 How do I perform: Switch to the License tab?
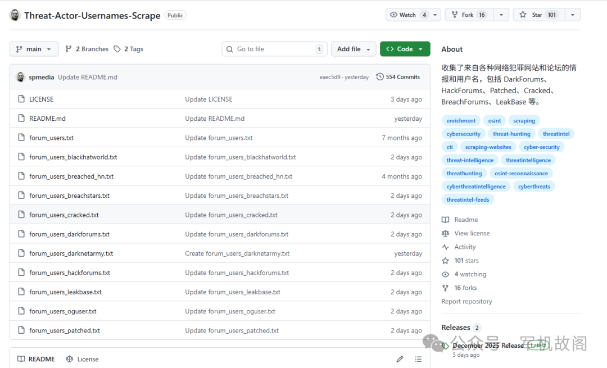[x=82, y=359]
